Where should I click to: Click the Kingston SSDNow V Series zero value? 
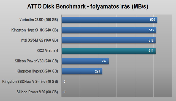64,82
